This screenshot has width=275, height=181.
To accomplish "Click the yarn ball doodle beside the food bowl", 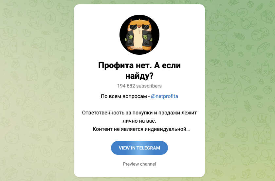I will pyautogui.click(x=229, y=63).
